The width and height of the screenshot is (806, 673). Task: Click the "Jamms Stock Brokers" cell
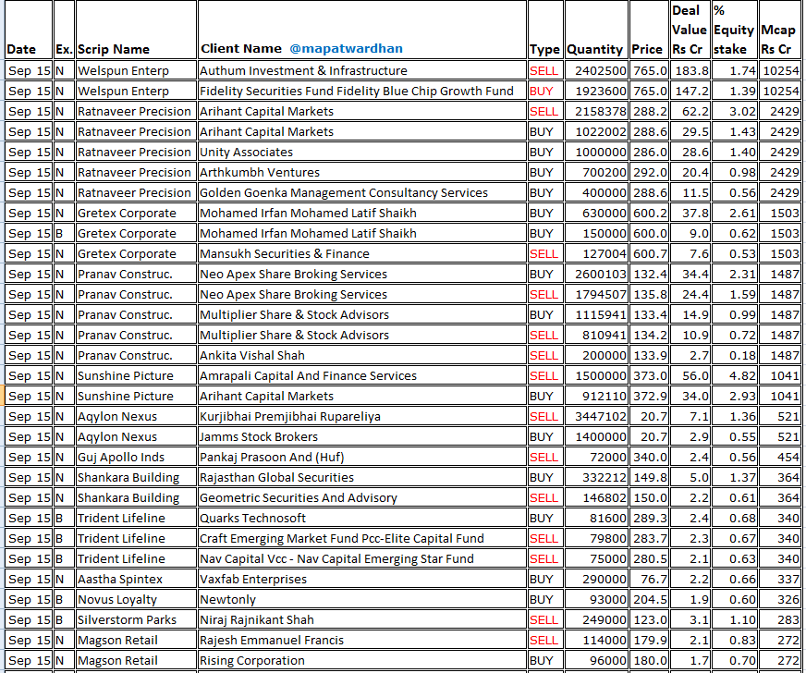pos(362,437)
